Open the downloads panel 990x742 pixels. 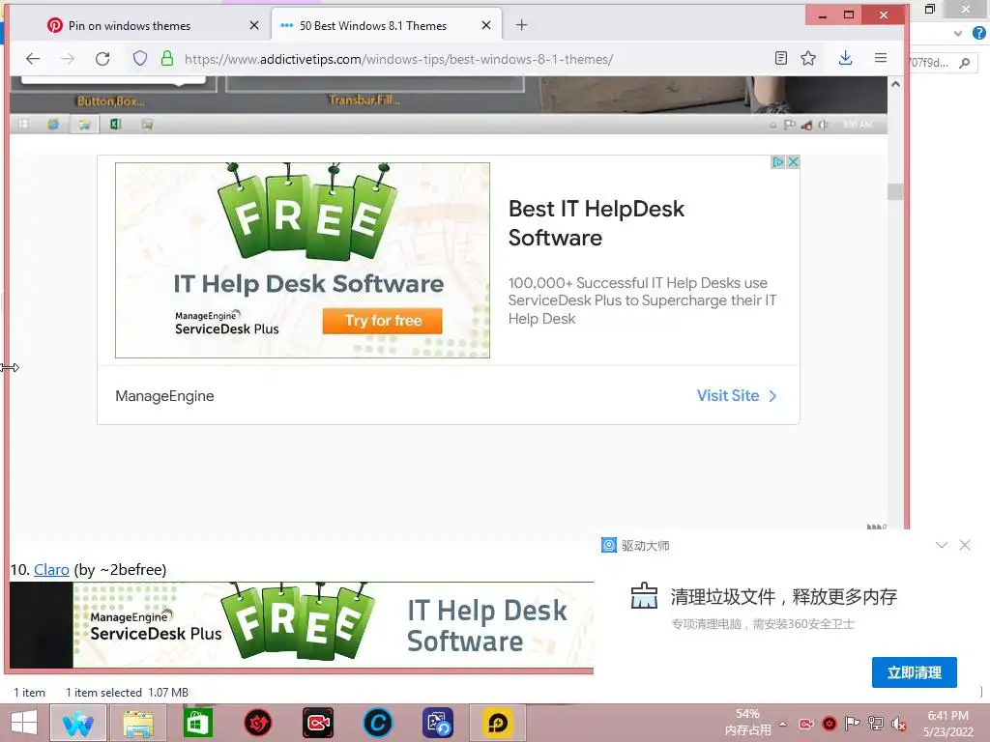click(845, 59)
